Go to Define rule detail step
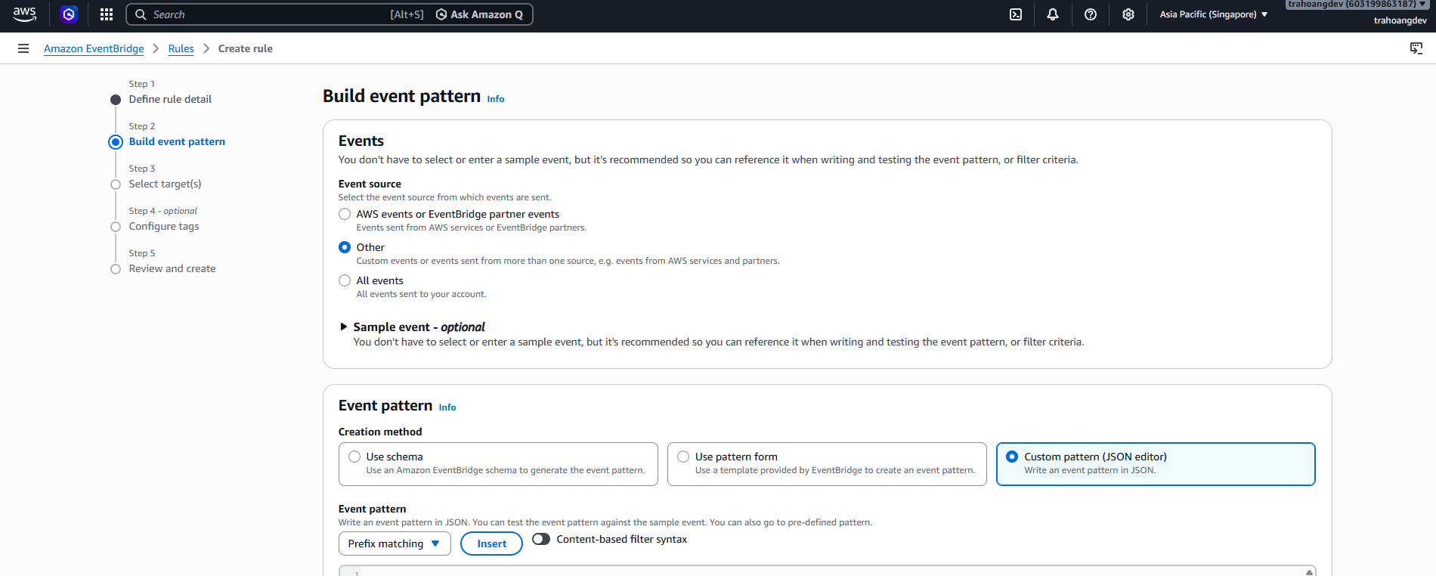Image resolution: width=1436 pixels, height=576 pixels. point(170,99)
